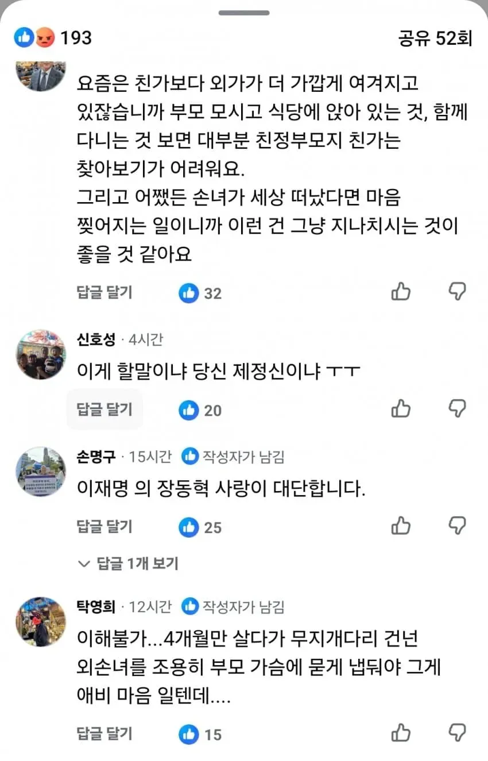The width and height of the screenshot is (488, 761).
Task: Reply to 탁영희's comment via 답글 달기
Action: 104,733
